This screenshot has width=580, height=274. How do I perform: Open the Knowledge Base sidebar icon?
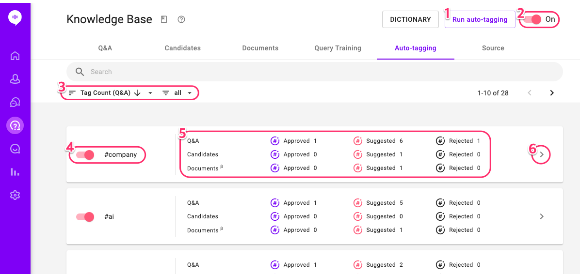tap(15, 126)
